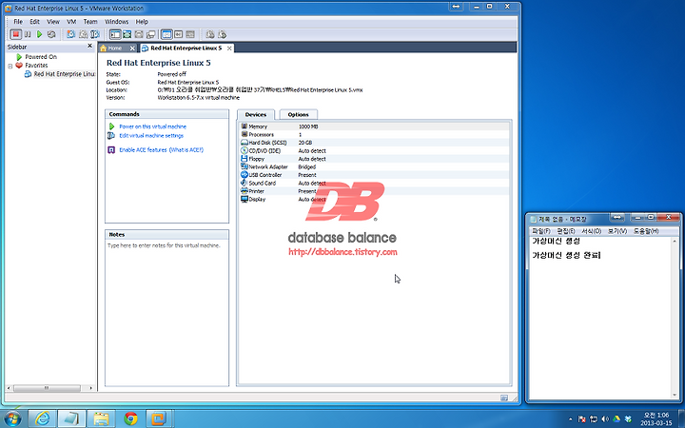Select the Red Hat Enterprise Linux 5 tab
This screenshot has height=428, width=685.
[x=186, y=49]
